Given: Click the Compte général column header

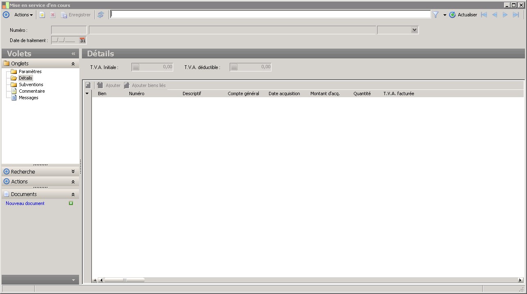Looking at the screenshot, I should [243, 94].
